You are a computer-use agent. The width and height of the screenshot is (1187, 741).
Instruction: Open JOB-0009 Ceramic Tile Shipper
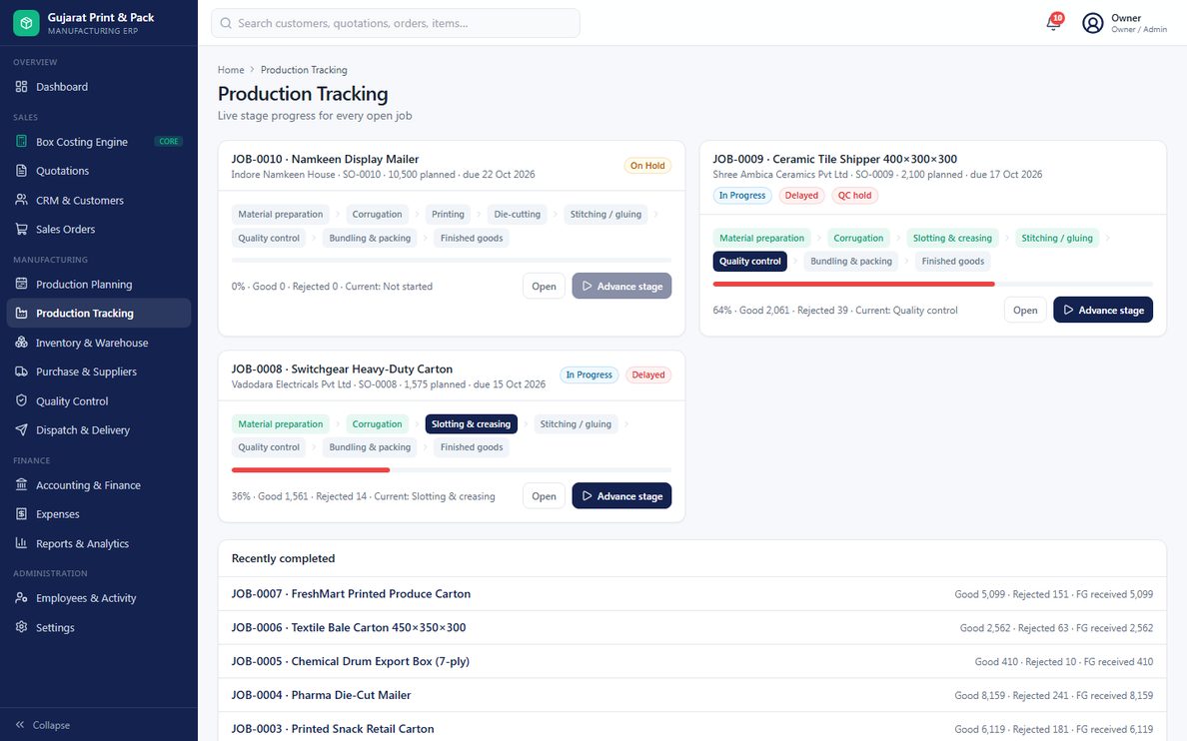[1025, 310]
